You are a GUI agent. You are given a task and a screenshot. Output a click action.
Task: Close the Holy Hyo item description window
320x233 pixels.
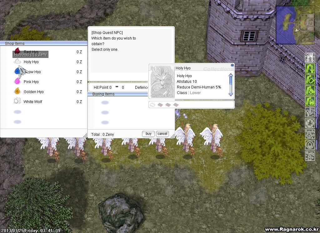pos(232,65)
